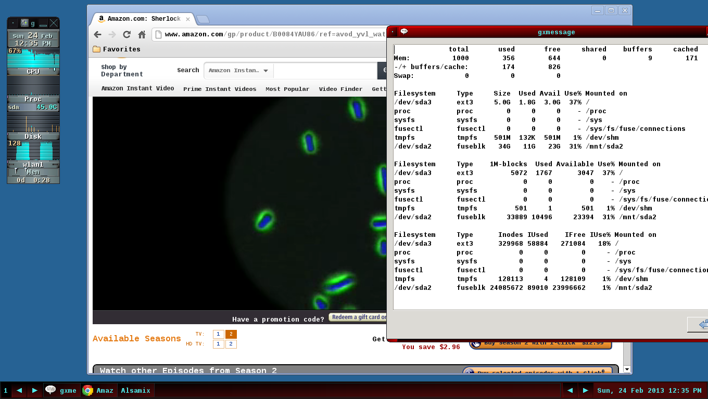Click the gxmessage OK arrow button
Screen dimensions: 708x399
click(x=698, y=324)
